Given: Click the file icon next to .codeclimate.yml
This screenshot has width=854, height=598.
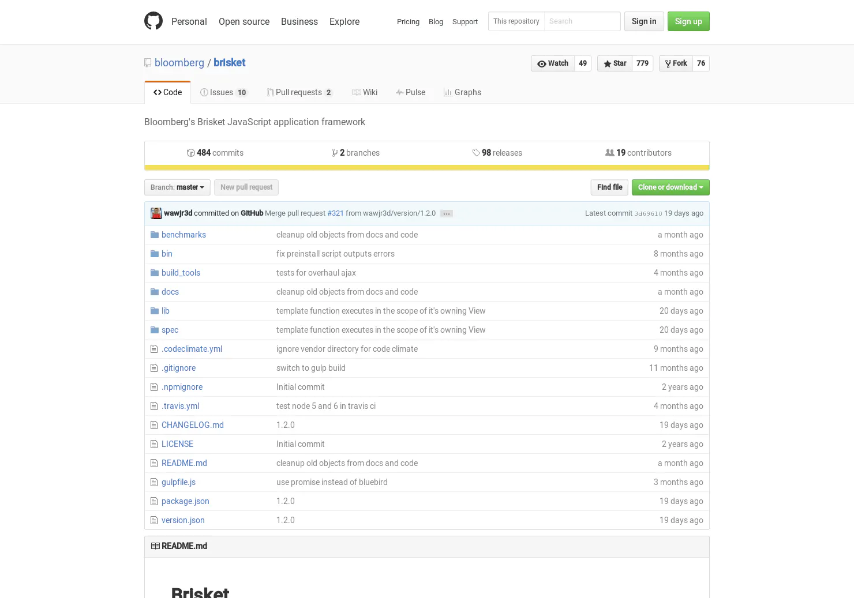Looking at the screenshot, I should point(154,349).
